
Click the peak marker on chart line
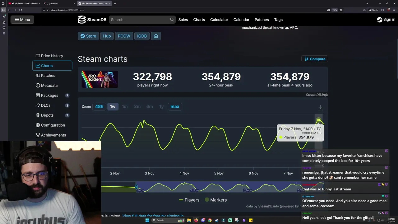pos(318,120)
